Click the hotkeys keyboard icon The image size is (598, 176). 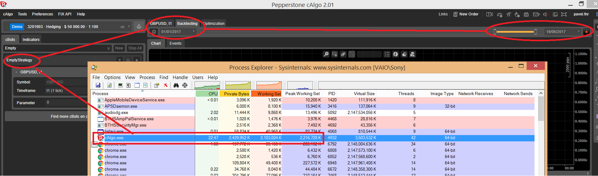(x=526, y=14)
